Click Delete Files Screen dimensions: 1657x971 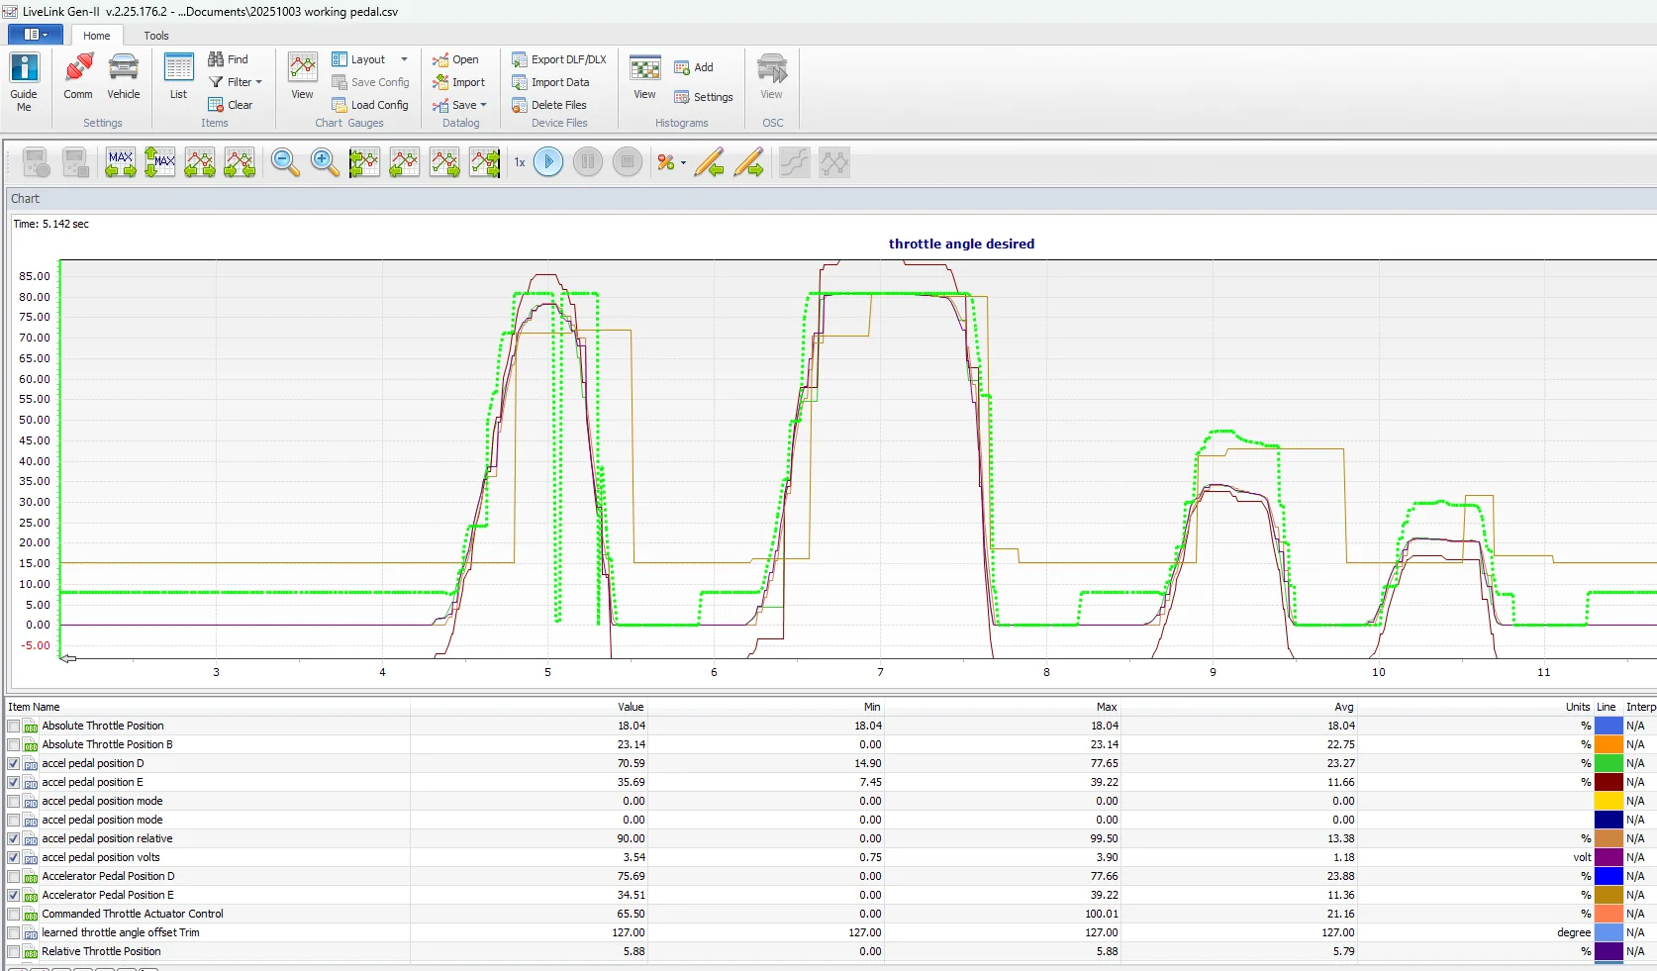pos(549,105)
